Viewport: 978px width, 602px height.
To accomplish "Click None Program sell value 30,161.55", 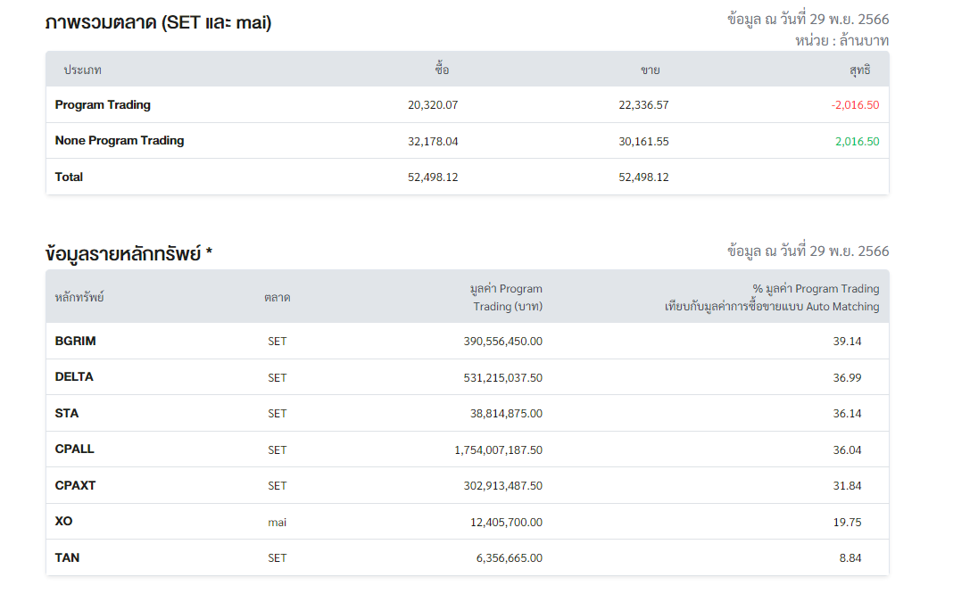I will (643, 142).
